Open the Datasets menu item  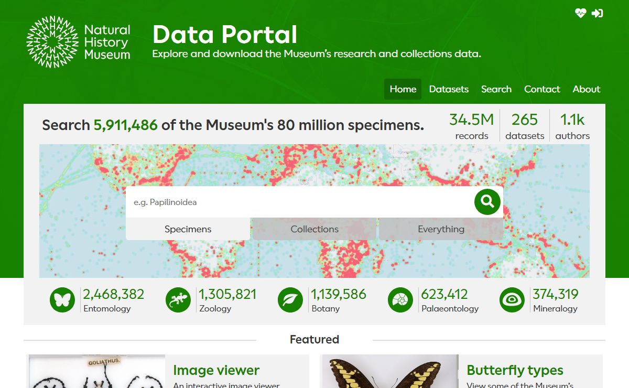(449, 89)
